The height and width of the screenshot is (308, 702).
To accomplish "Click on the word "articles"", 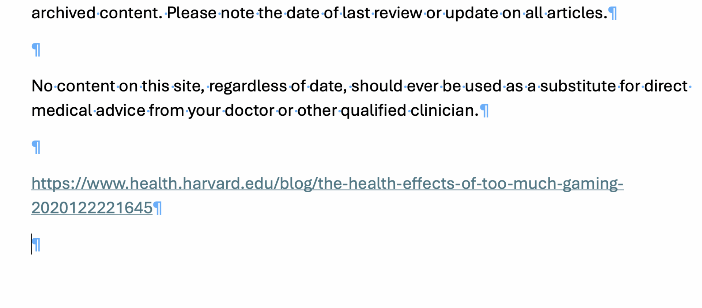I will [574, 13].
